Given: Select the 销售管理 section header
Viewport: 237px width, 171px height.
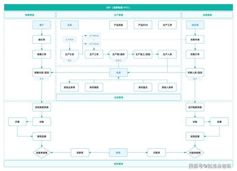Looking at the screenshot, I should 30,15.
